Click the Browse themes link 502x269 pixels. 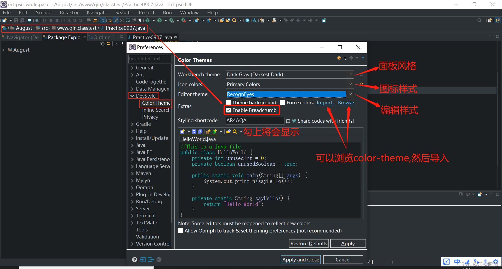[346, 103]
